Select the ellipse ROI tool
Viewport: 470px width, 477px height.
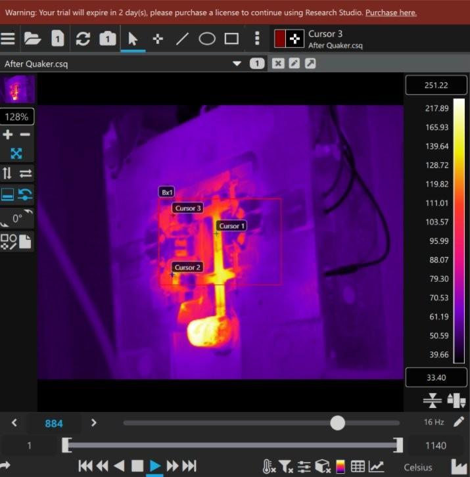(207, 39)
